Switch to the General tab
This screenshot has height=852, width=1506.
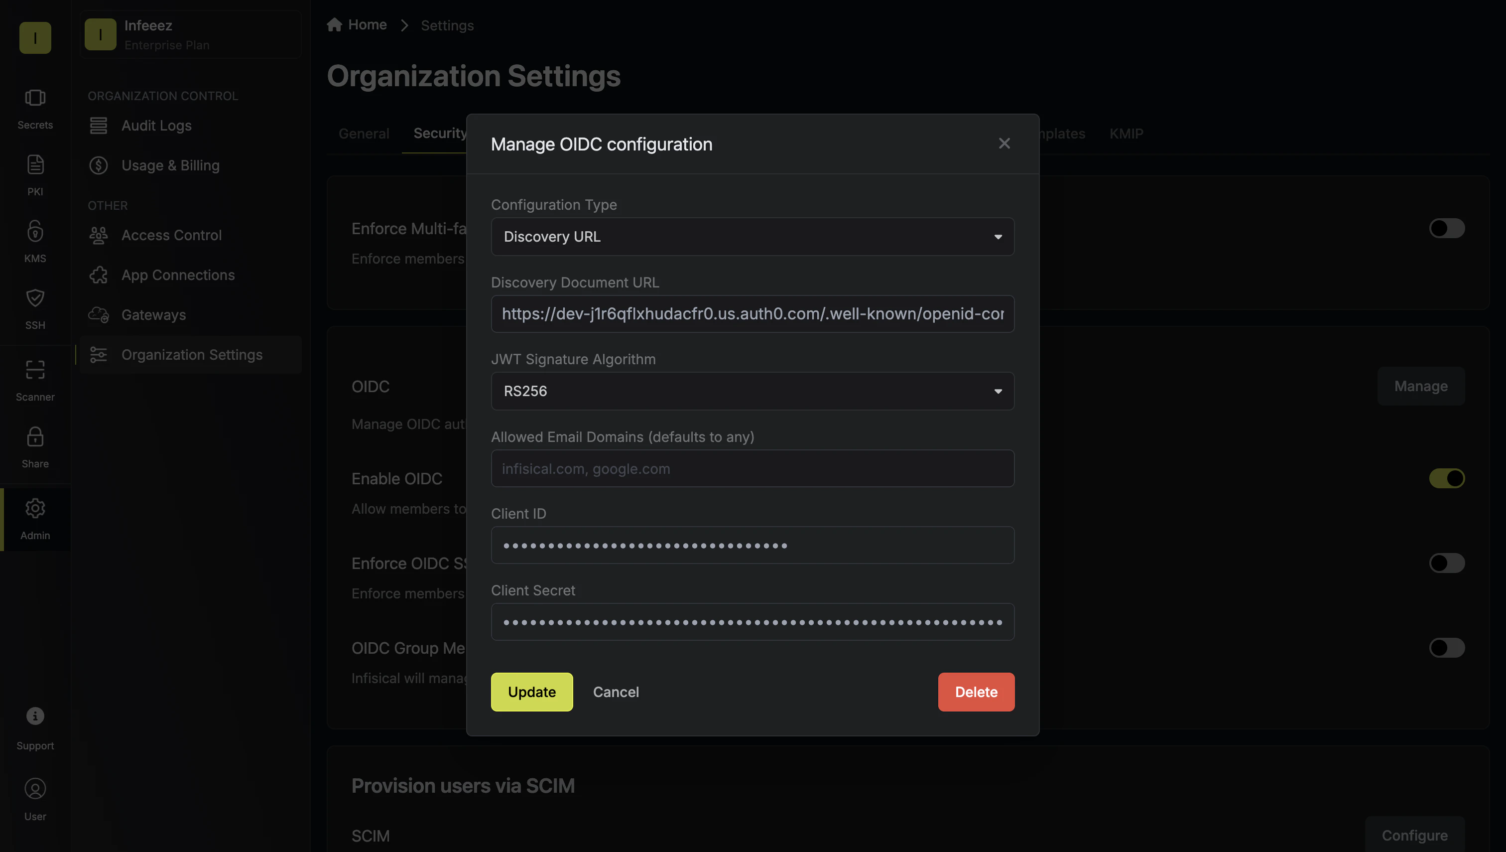coord(364,134)
